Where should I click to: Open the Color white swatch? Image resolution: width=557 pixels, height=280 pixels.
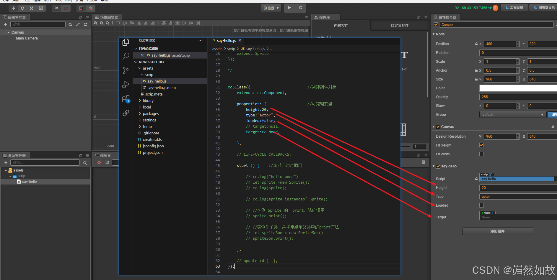(x=518, y=88)
